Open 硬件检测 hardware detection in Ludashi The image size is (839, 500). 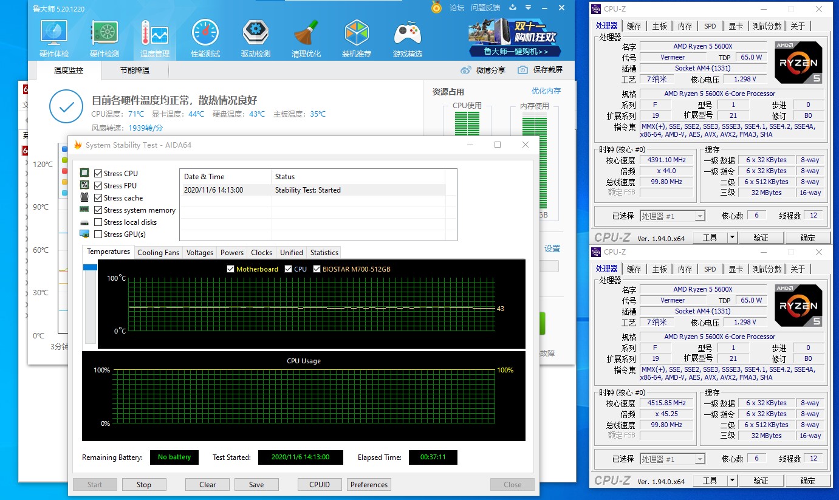click(104, 39)
